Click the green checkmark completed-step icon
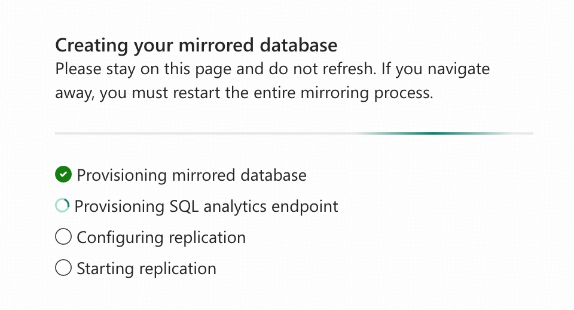Screen dimensions: 574x310 (x=63, y=175)
